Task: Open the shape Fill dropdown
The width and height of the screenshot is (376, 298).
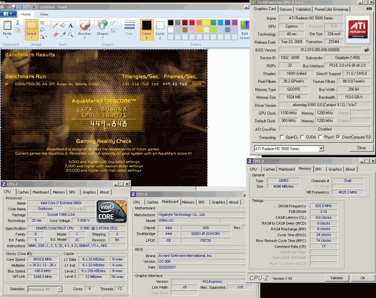Action: pyautogui.click(x=114, y=30)
